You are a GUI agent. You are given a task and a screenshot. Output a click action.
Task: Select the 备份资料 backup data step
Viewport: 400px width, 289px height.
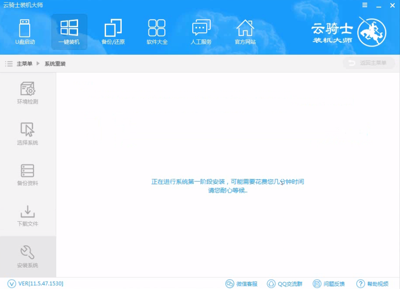coord(28,175)
